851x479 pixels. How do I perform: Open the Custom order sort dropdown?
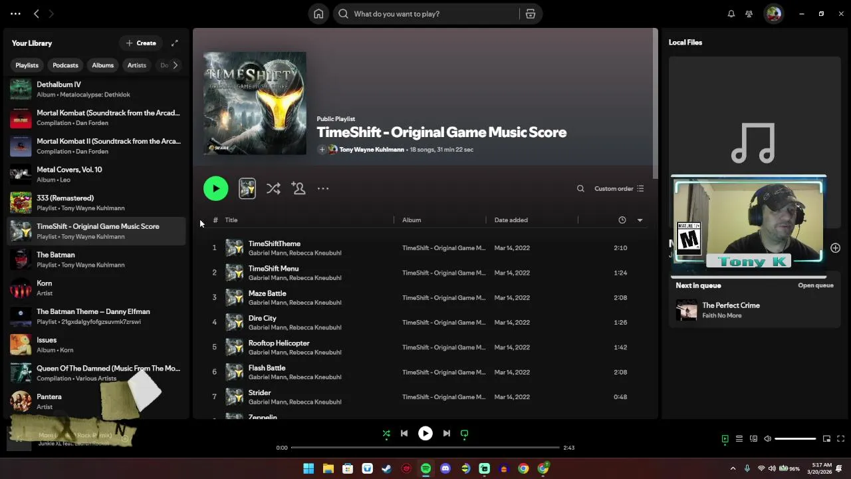(618, 189)
